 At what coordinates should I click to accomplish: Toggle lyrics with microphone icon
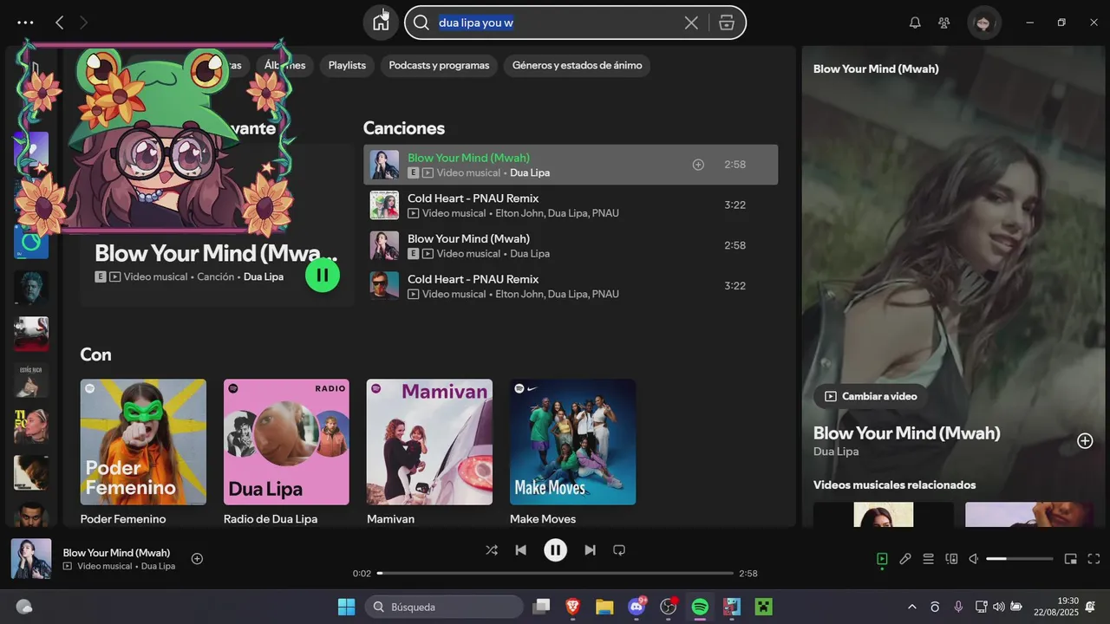(x=905, y=559)
